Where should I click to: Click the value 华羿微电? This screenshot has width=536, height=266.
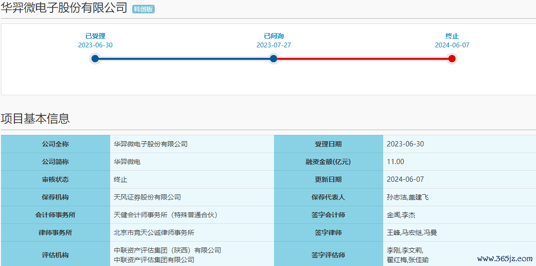tap(127, 162)
